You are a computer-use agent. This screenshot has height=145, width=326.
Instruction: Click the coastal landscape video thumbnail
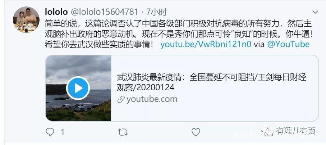(x=78, y=88)
